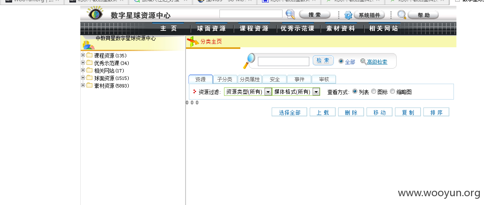Image resolution: width=484 pixels, height=205 pixels.
Task: Go to 主页 in navigation bar
Action: [x=168, y=29]
